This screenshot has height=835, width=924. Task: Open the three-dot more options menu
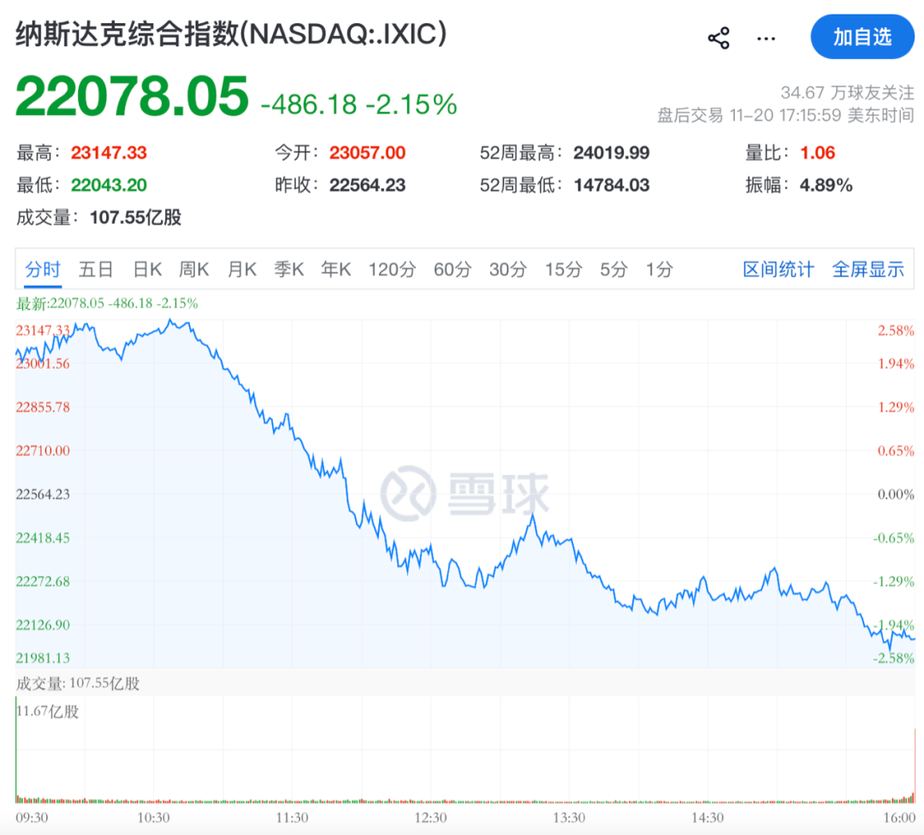767,38
